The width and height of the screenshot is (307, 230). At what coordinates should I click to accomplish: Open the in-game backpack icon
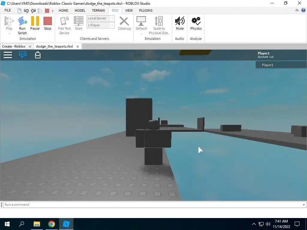(38, 55)
